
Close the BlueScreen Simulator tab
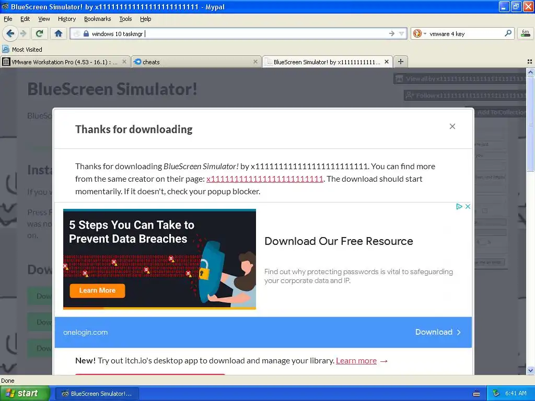pos(386,62)
